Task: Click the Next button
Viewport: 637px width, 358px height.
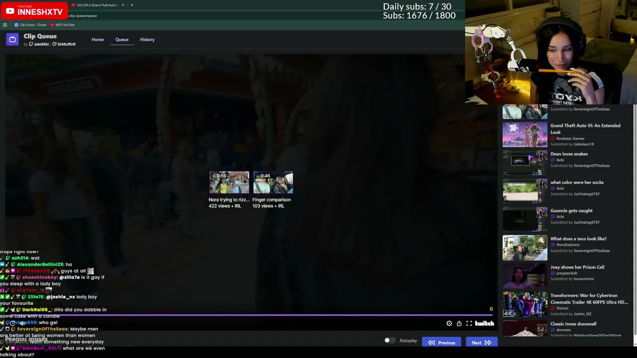Action: coord(481,343)
